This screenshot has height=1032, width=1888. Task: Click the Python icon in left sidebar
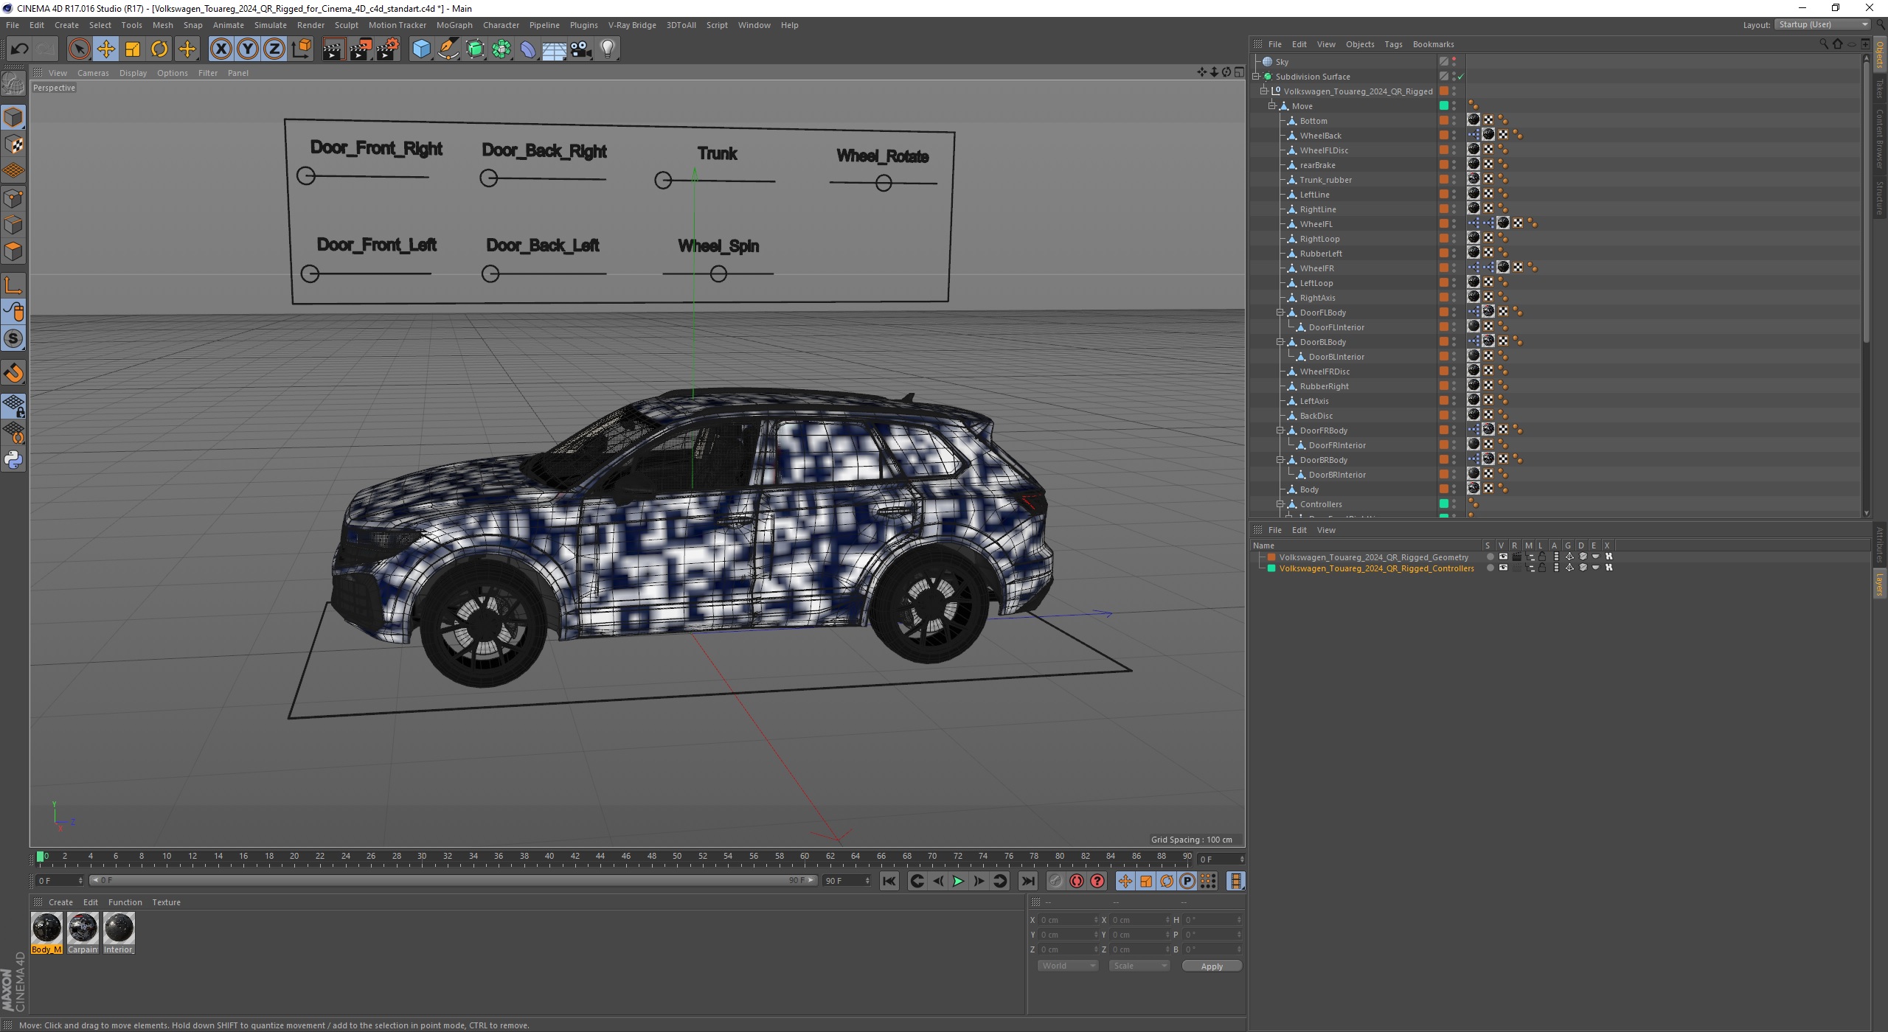pos(13,460)
